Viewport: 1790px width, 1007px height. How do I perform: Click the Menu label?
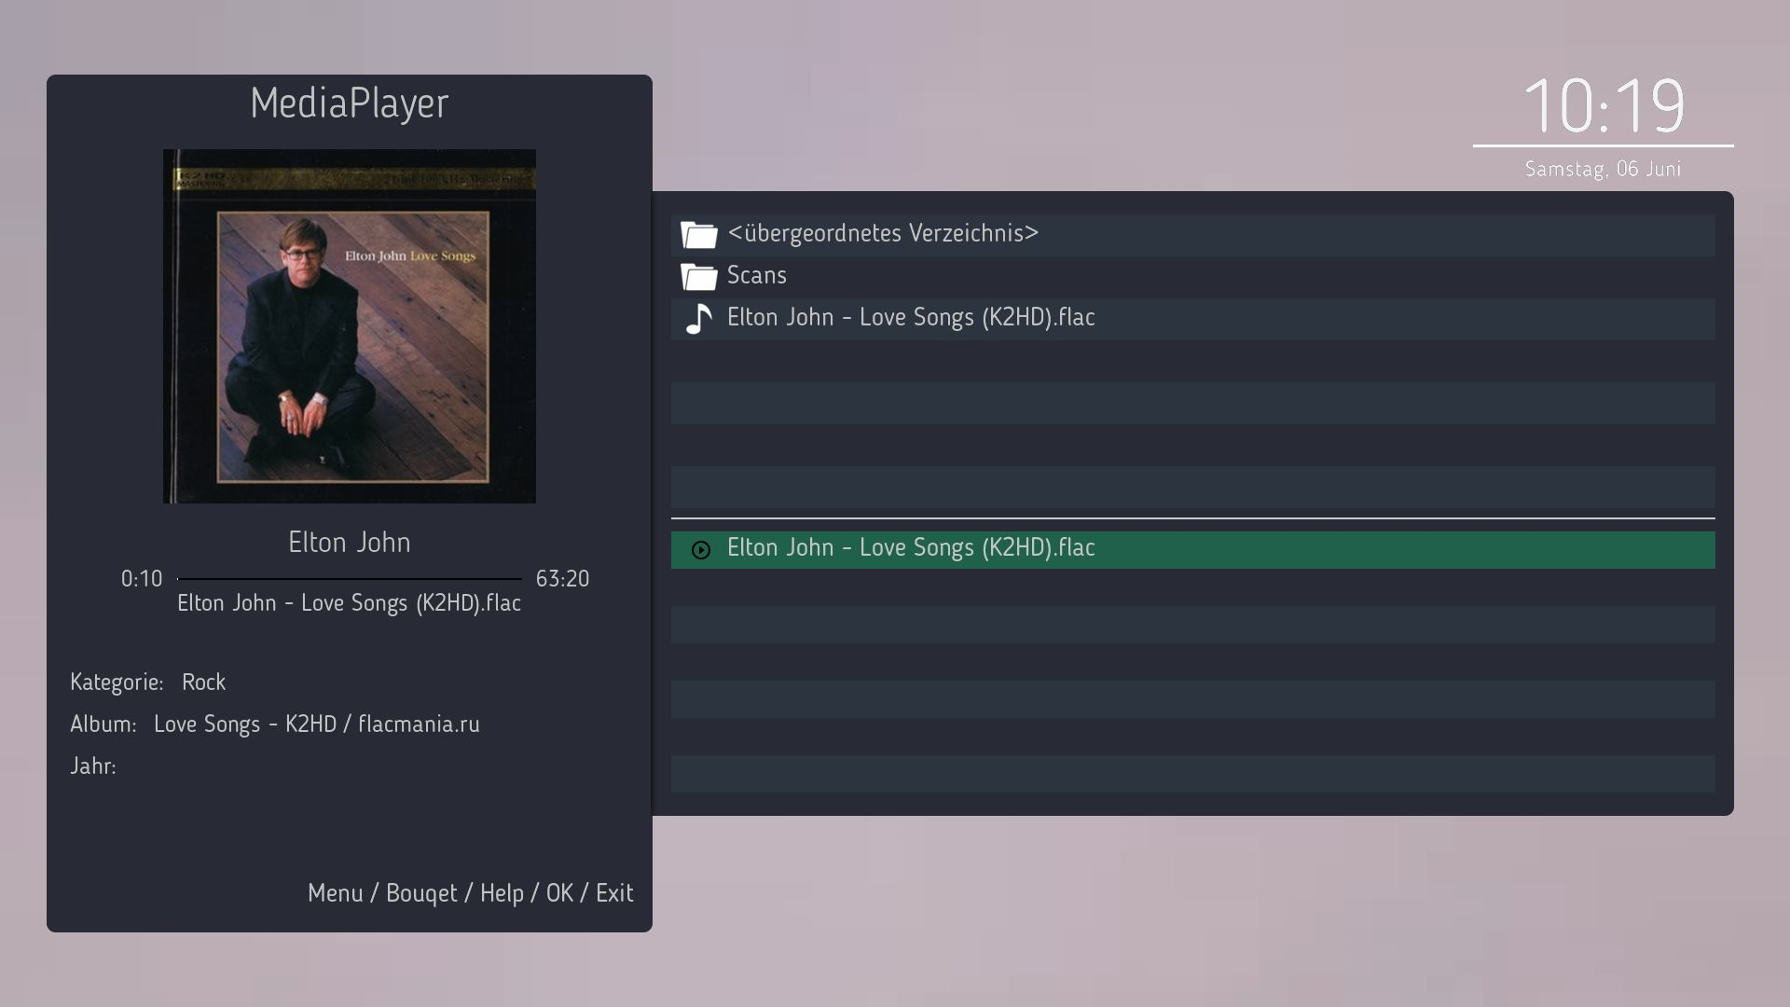coord(335,893)
